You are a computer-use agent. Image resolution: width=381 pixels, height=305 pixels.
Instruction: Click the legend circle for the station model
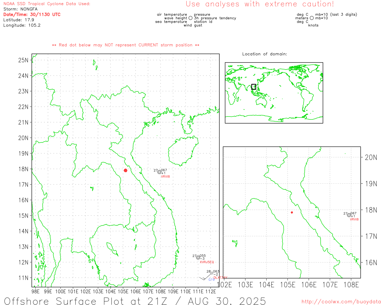click(x=190, y=18)
